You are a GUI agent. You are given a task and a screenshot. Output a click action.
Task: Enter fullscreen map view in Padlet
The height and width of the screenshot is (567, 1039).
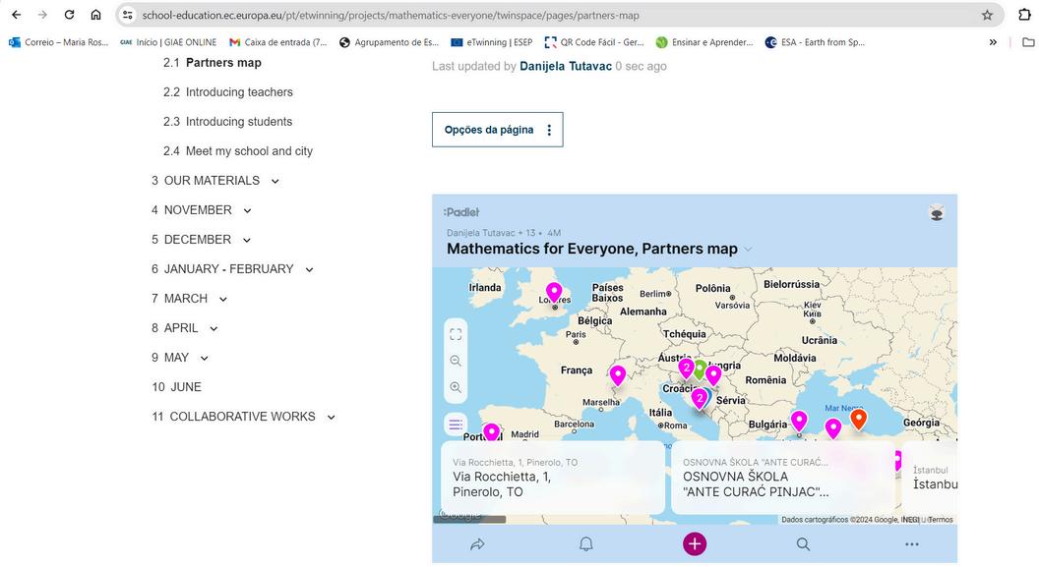click(x=456, y=334)
